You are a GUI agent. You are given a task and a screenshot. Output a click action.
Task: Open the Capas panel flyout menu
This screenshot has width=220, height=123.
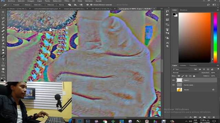point(218,65)
